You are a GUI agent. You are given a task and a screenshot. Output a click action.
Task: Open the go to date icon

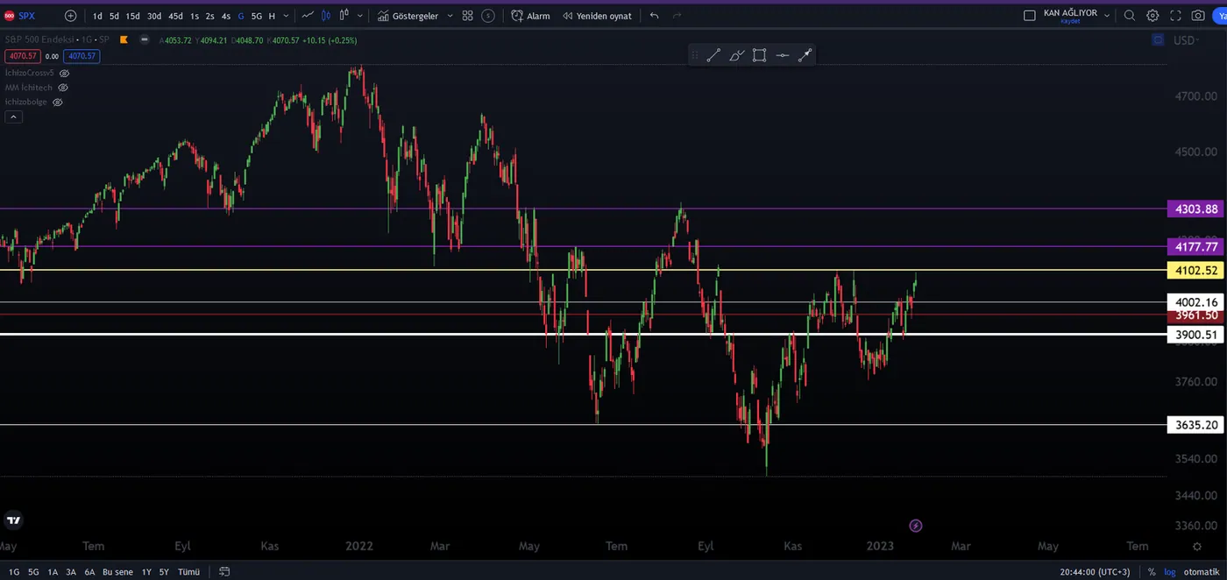click(x=224, y=572)
